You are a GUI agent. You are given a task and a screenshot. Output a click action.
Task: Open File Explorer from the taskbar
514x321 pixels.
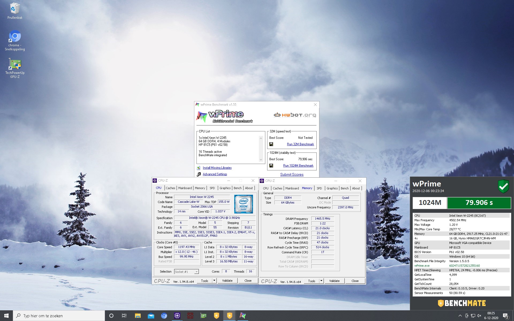138,316
